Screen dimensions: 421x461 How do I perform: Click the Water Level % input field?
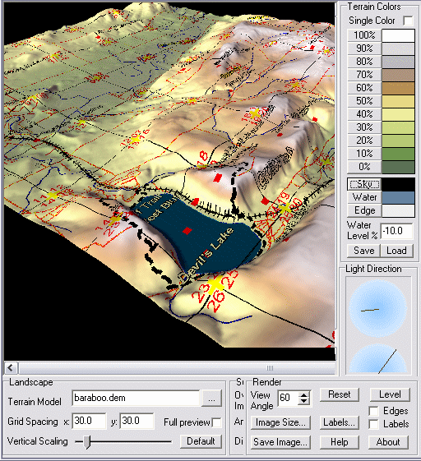click(396, 231)
